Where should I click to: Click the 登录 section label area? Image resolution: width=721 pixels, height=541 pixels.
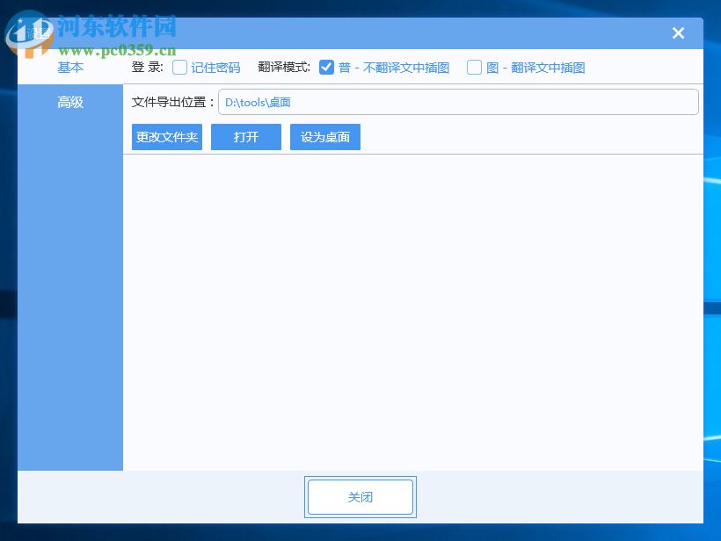click(x=147, y=67)
